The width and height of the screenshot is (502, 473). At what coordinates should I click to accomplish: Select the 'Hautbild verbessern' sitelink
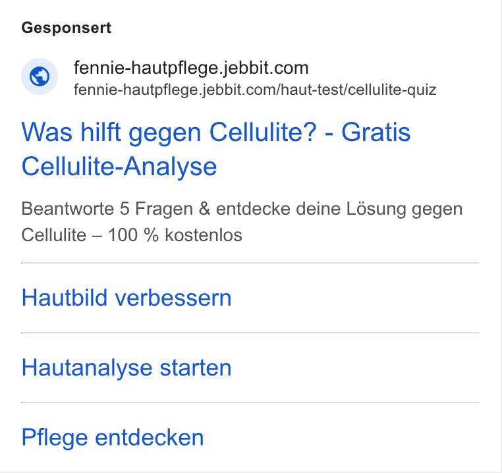coord(126,298)
